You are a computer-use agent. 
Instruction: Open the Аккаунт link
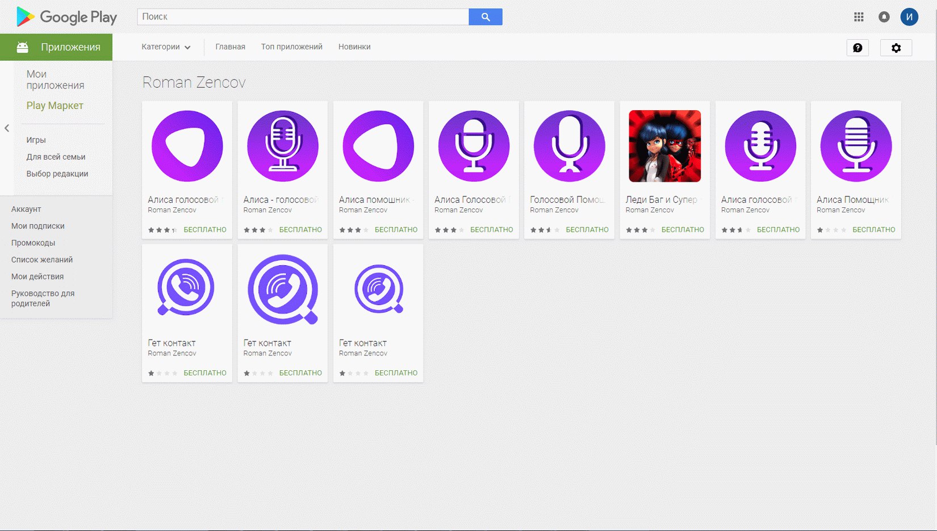(26, 209)
